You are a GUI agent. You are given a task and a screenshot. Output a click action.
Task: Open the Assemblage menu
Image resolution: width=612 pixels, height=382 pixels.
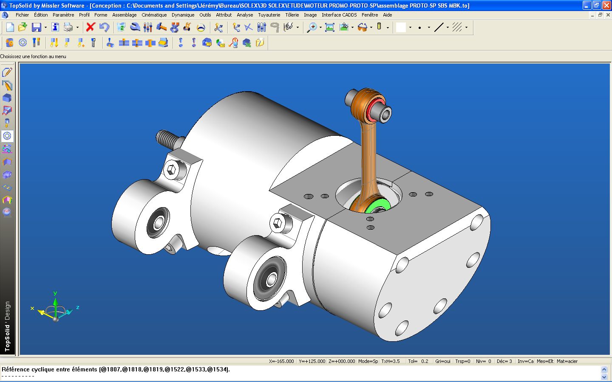[124, 15]
